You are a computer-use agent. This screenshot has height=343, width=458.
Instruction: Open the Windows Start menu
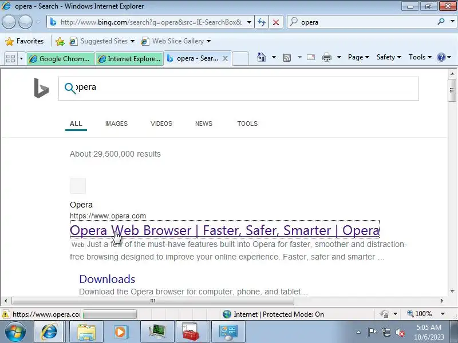point(15,332)
